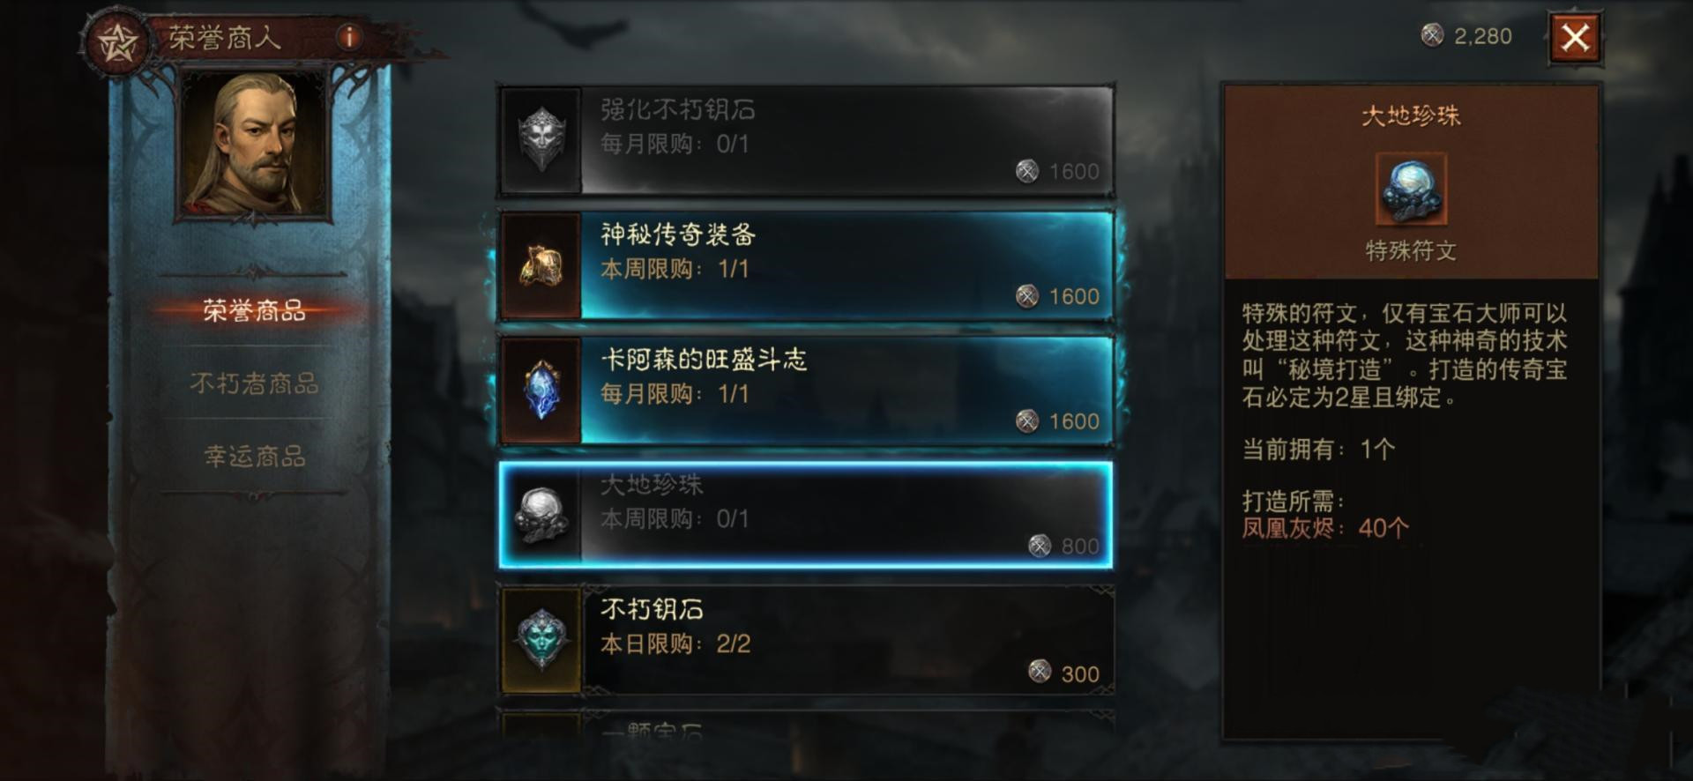Tap the honor currency icon showing 2,280

[x=1432, y=35]
